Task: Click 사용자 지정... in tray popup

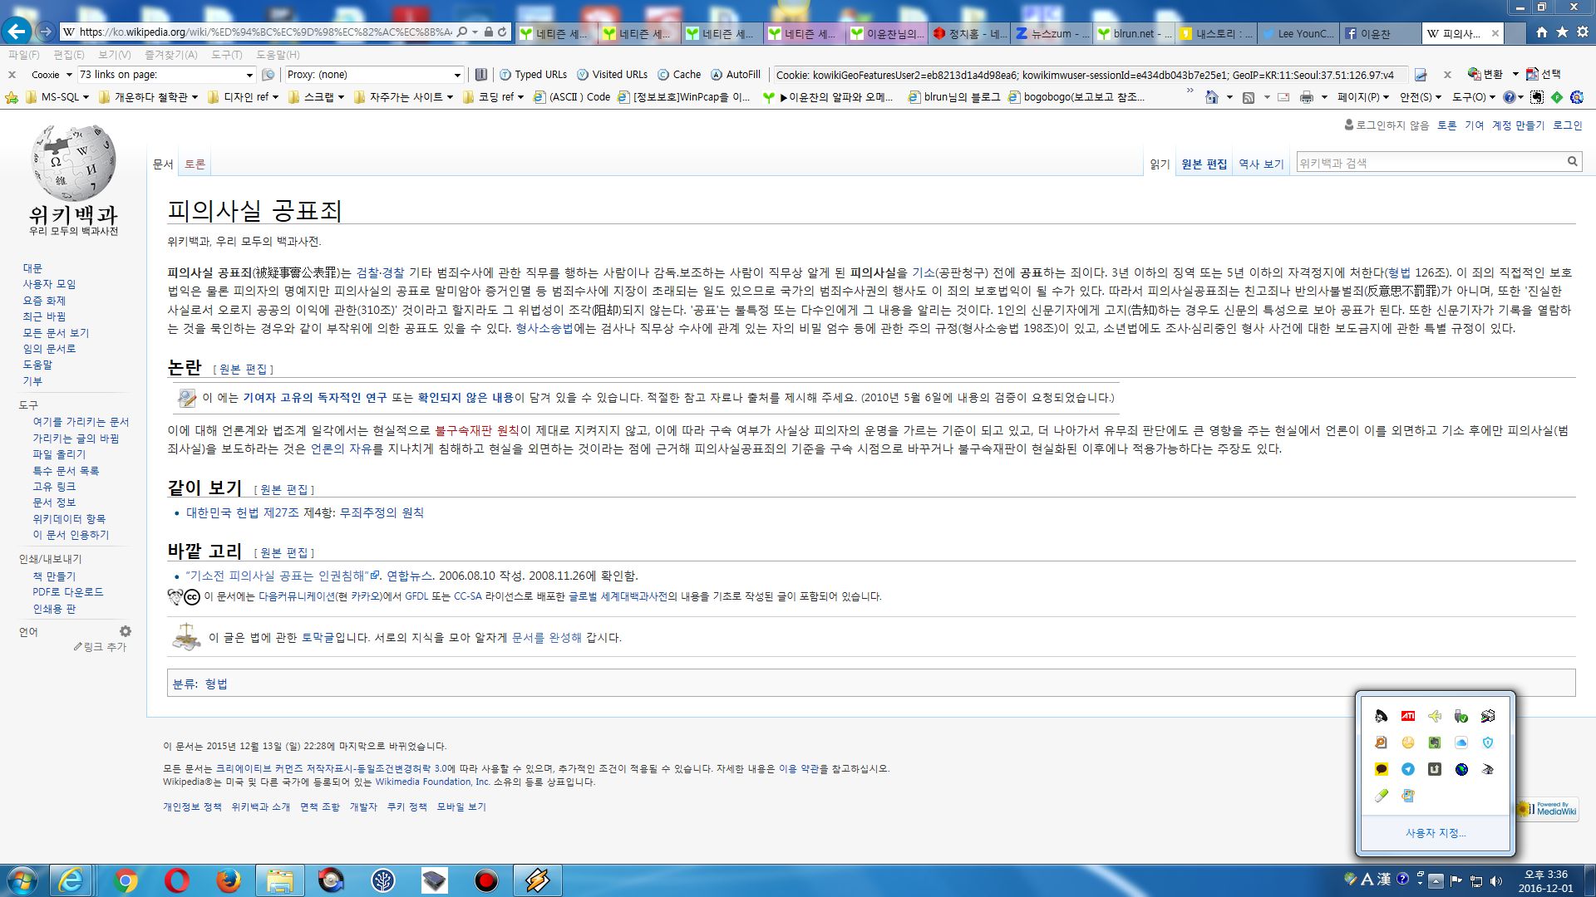Action: pos(1436,833)
